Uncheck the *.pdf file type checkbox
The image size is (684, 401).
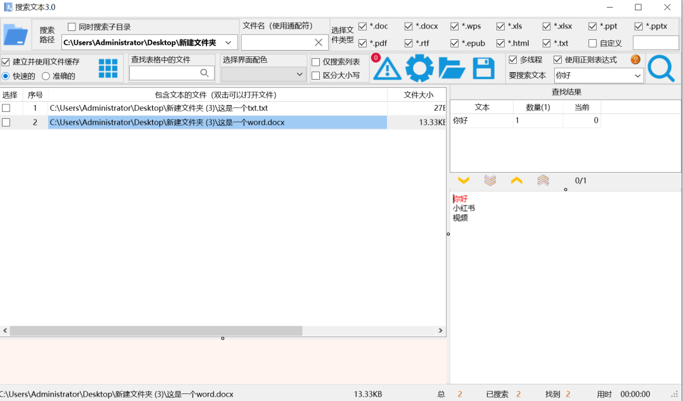363,43
